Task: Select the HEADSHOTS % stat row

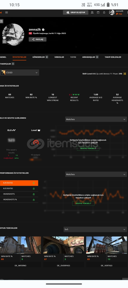Action: (19, 200)
